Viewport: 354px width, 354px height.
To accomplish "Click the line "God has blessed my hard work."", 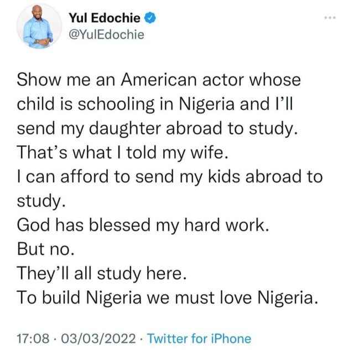I will tap(143, 225).
